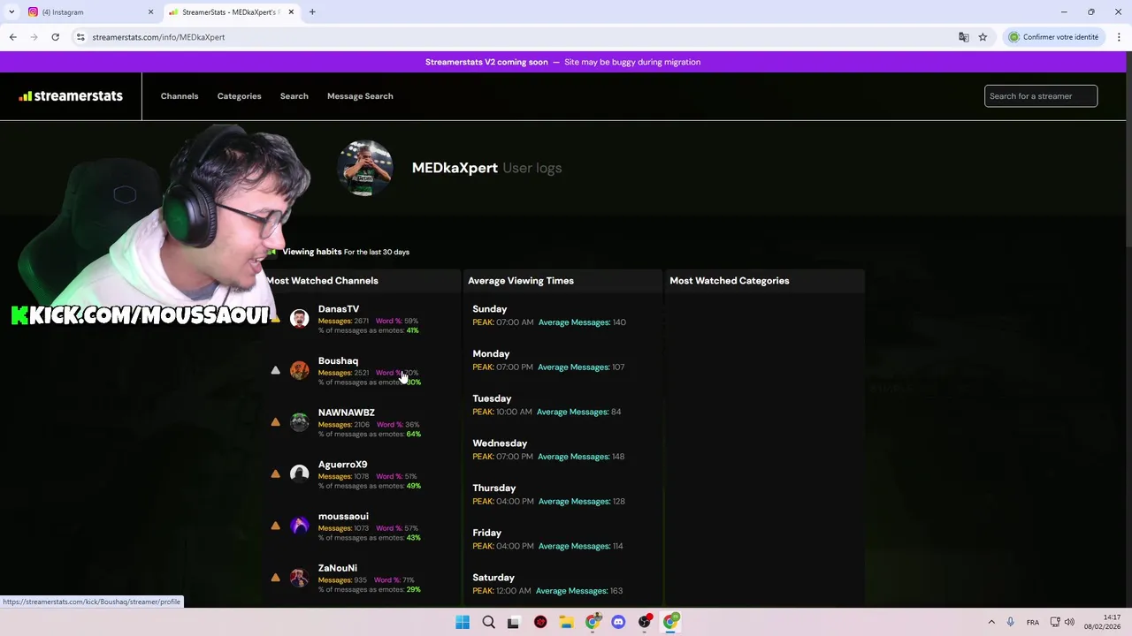Click the Sunday viewing time entry
The width and height of the screenshot is (1132, 636).
point(549,315)
